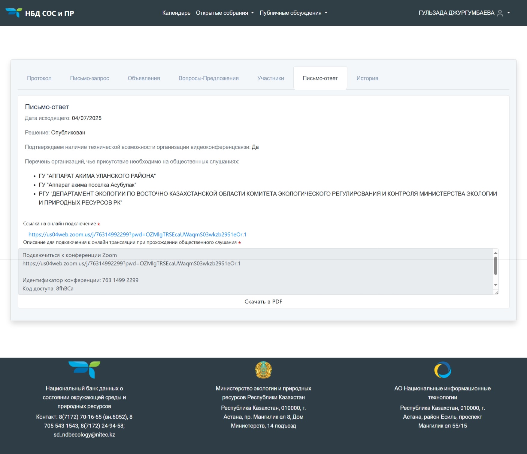Viewport: 527px width, 454px height.
Task: Click the Kazakhstan ministry emblem in footer
Action: [263, 370]
